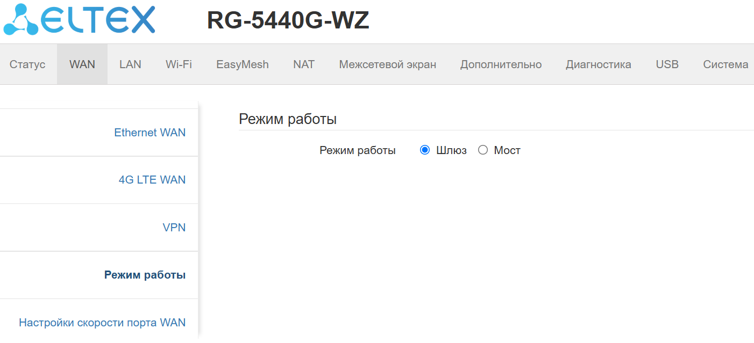754x343 pixels.
Task: Switch to Дополнительно tab
Action: pyautogui.click(x=501, y=64)
